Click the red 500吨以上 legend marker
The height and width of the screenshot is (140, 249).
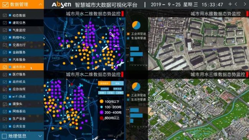[x=102, y=118]
